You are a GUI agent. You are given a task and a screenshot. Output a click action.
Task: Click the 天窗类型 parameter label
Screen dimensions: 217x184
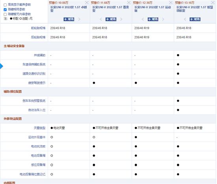click(40, 128)
